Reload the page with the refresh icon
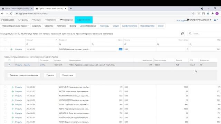The height and width of the screenshot is (124, 221). [11, 13]
